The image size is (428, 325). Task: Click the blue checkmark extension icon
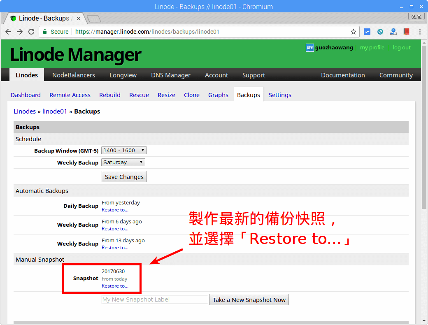tap(367, 32)
